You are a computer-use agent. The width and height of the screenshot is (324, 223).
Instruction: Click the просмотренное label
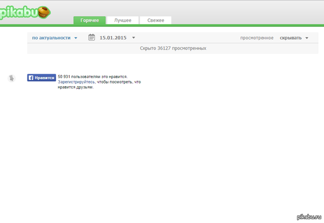pyautogui.click(x=258, y=38)
